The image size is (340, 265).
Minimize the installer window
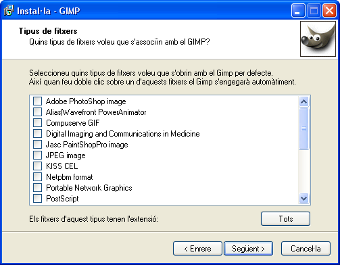point(298,11)
